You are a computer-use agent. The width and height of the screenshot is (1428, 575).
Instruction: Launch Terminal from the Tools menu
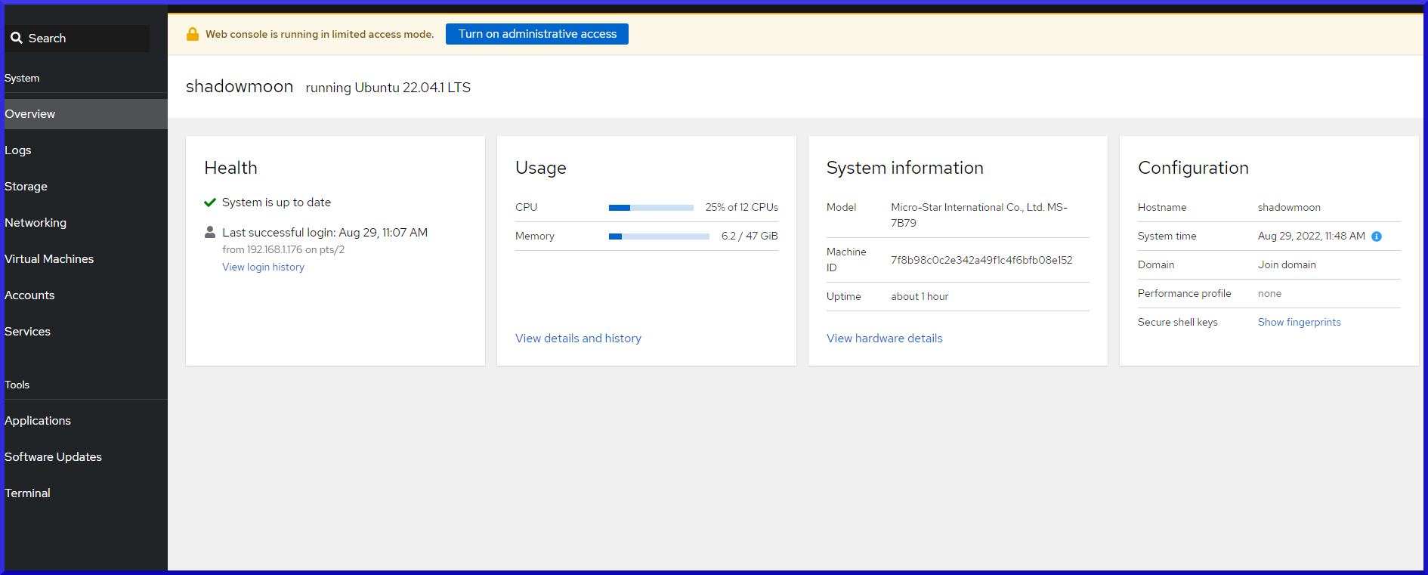point(28,493)
